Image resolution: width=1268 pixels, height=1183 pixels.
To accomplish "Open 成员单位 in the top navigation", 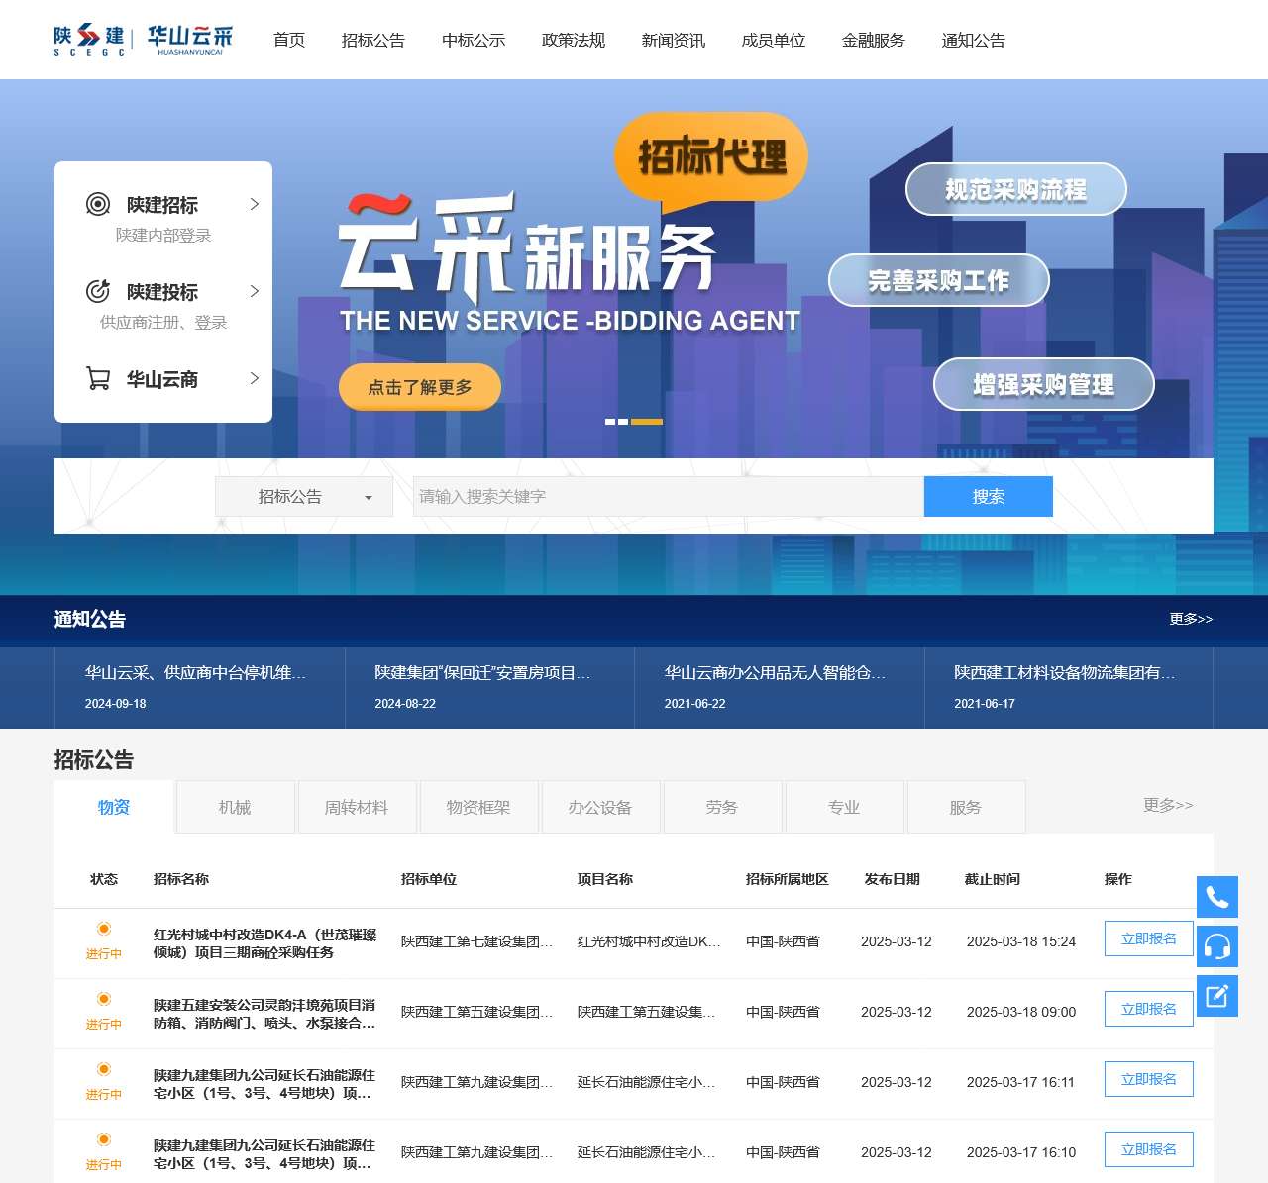I will pos(774,40).
